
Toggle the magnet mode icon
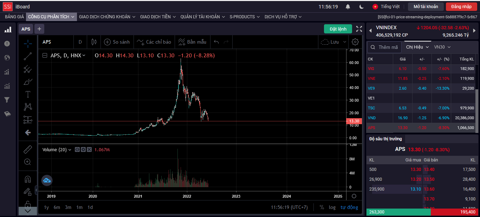[x=28, y=179]
